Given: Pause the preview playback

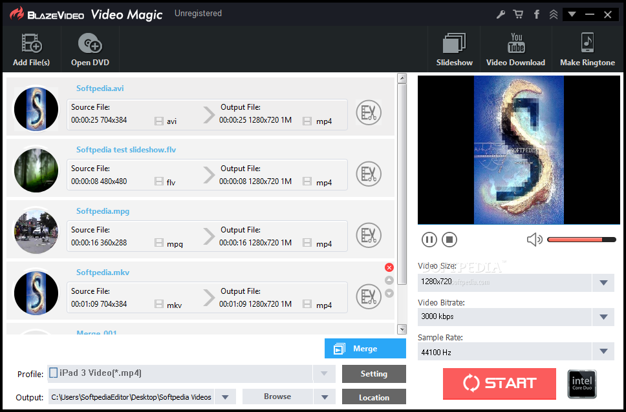Looking at the screenshot, I should coord(429,240).
